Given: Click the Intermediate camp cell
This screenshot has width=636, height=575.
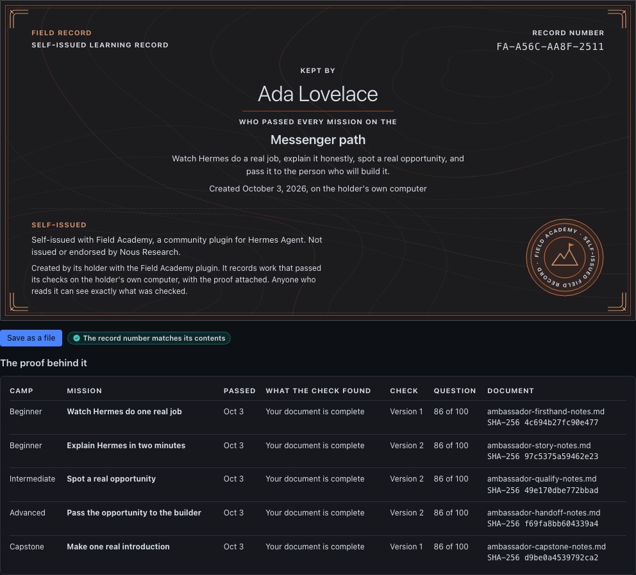Looking at the screenshot, I should point(33,478).
